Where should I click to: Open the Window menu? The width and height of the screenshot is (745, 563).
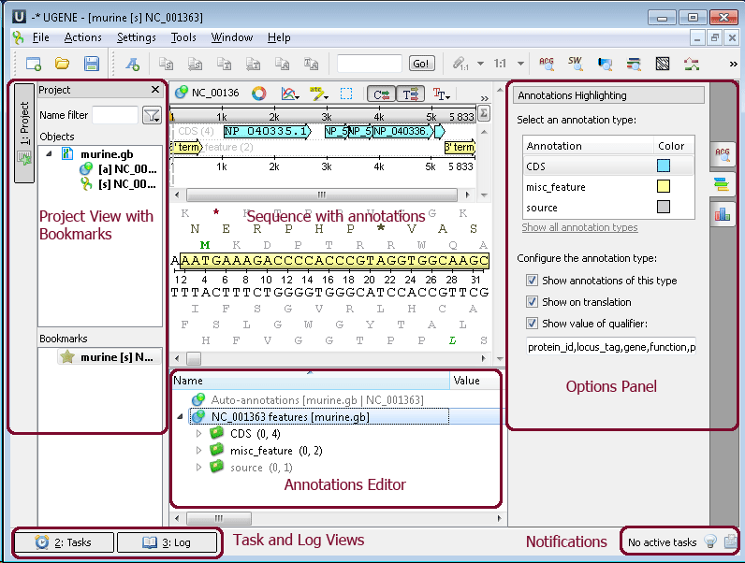(232, 37)
